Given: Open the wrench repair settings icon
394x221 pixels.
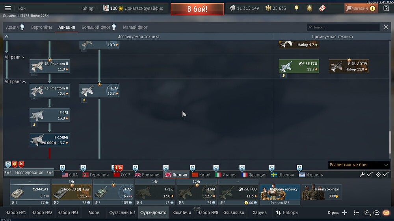Looking at the screenshot, I should (x=362, y=175).
